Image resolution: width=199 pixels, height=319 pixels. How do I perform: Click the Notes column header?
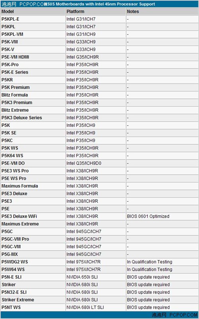162,12
